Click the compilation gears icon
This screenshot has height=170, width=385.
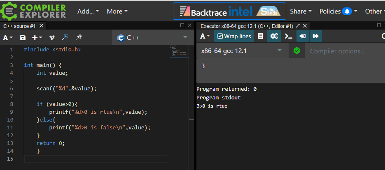pos(273,36)
